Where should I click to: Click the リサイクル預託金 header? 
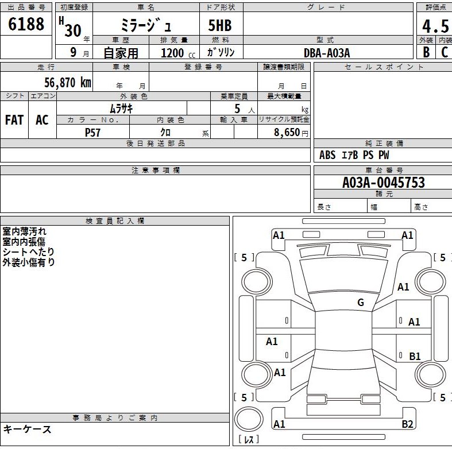click(284, 119)
